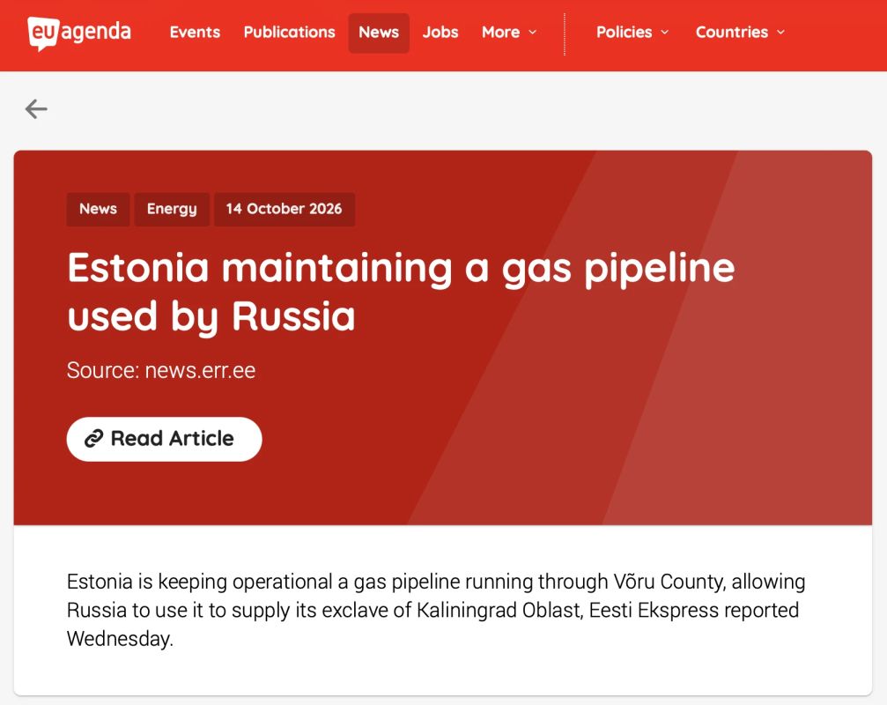This screenshot has width=887, height=705.
Task: Click the 14 October 2026 date tag
Action: point(284,209)
